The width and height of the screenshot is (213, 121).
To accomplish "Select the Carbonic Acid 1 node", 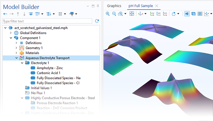I will coord(48,73).
